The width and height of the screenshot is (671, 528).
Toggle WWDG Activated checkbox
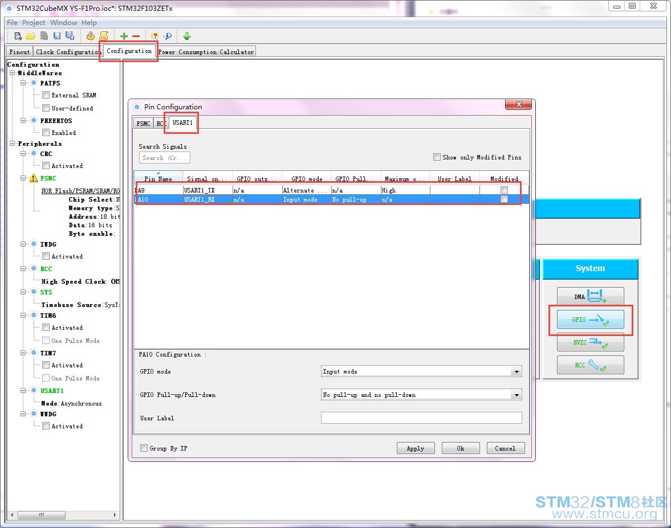[46, 426]
